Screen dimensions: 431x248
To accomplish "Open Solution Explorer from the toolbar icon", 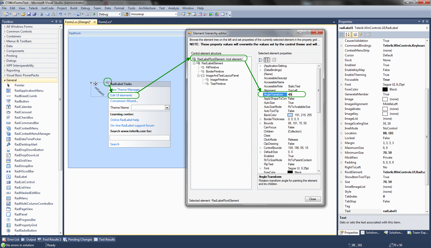I will tap(183, 14).
